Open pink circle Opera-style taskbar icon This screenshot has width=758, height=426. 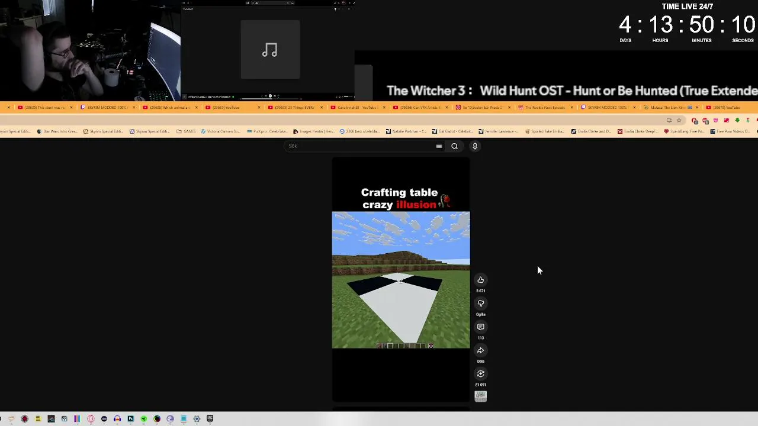coord(91,418)
